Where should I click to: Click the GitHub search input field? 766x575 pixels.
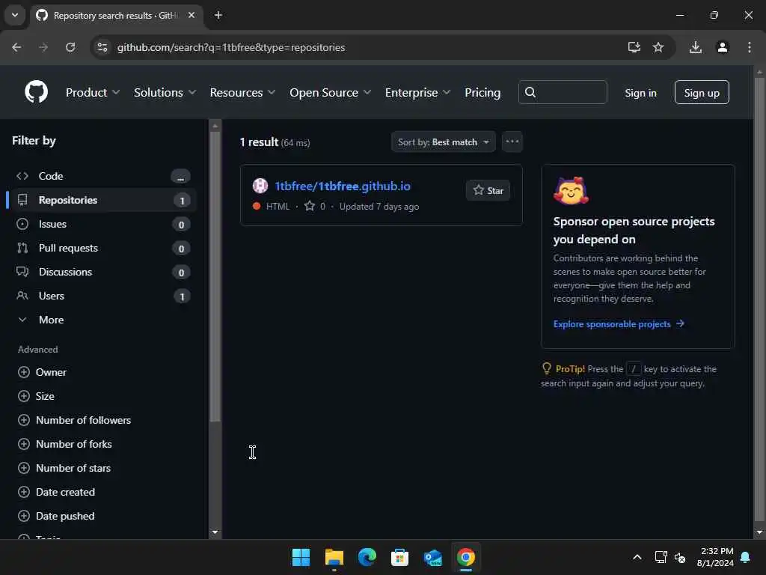coord(563,92)
